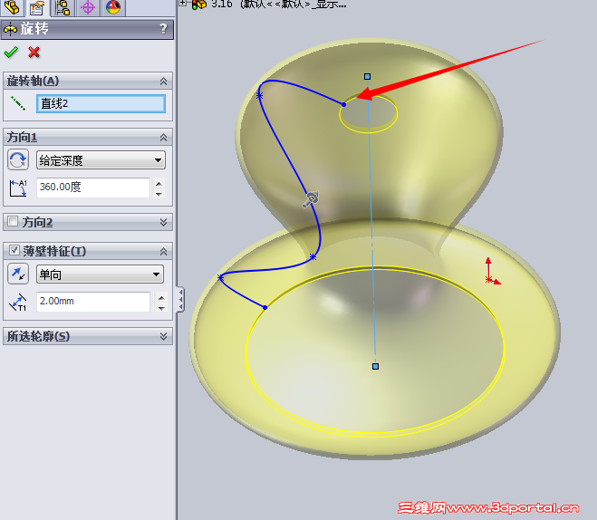Decrease the 360.00度 angle with the down arrow
Viewport: 597px width, 520px height.
(159, 193)
